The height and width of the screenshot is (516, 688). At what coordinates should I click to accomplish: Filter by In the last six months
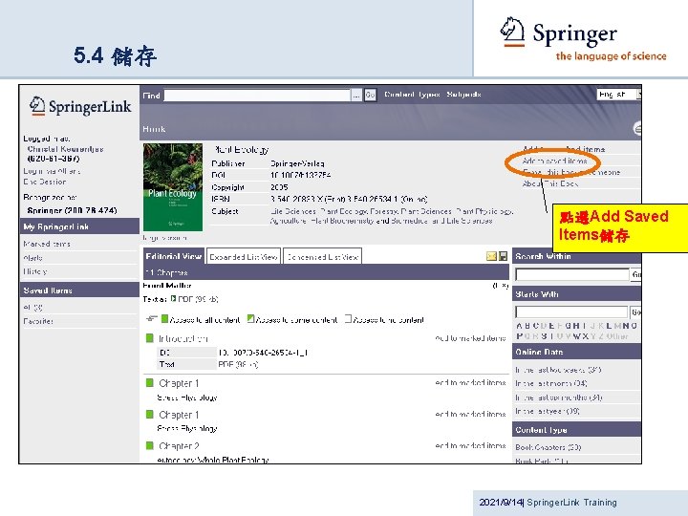559,398
